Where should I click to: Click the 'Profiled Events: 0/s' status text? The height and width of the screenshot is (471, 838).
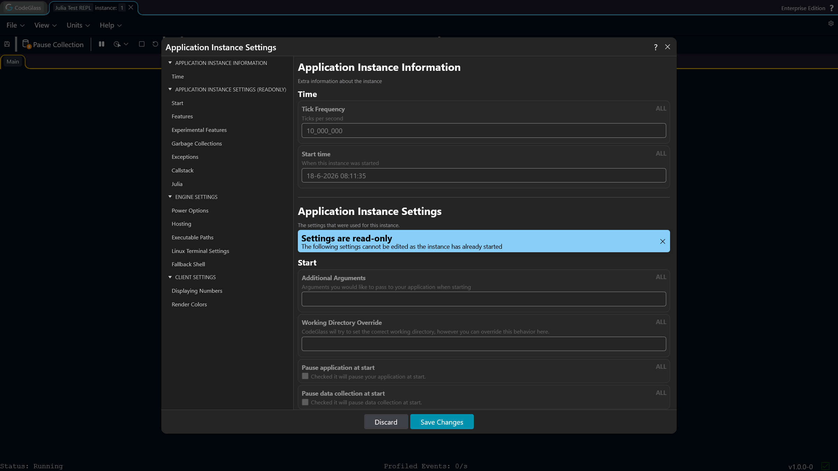pos(426,466)
